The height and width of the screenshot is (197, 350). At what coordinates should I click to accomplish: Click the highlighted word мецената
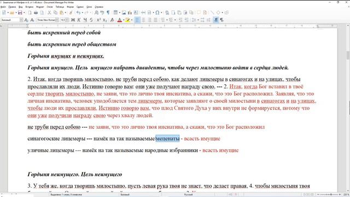[x=167, y=138]
